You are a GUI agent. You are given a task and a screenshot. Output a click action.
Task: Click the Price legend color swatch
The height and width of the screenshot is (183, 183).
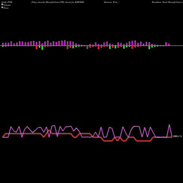coord(2,7)
